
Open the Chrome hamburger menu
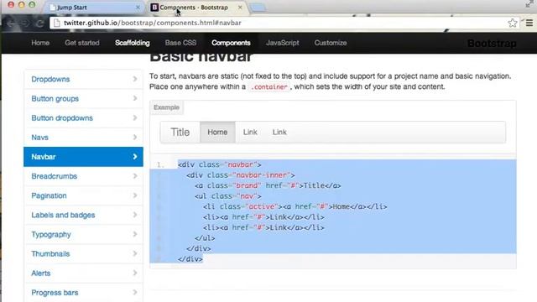tap(529, 23)
